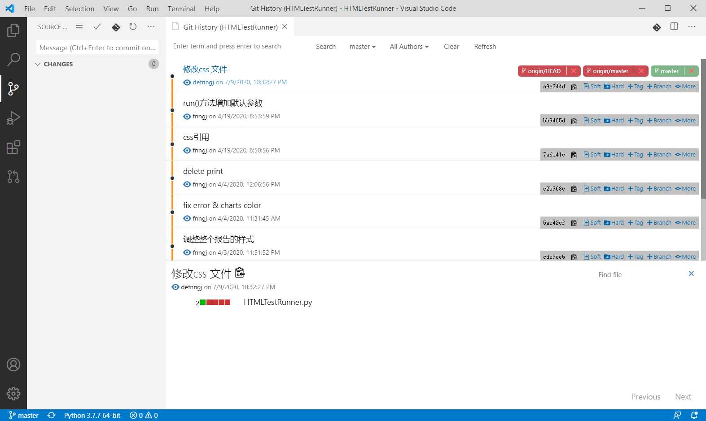Open the Explorer view in activity bar

pos(13,30)
